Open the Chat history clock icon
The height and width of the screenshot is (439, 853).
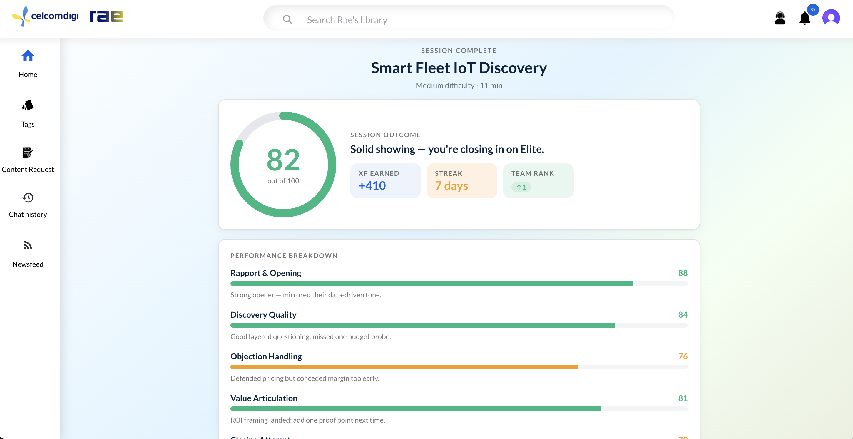[x=28, y=198]
